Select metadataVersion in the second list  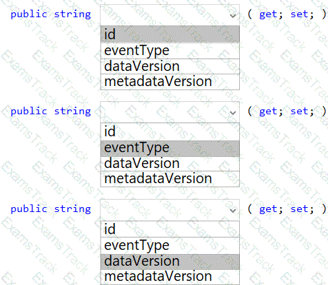[170, 179]
